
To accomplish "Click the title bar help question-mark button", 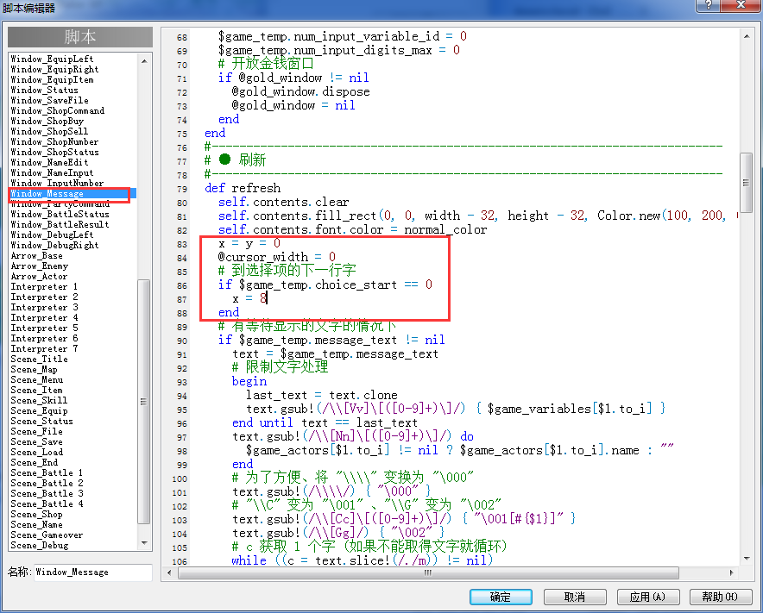I will pos(709,5).
